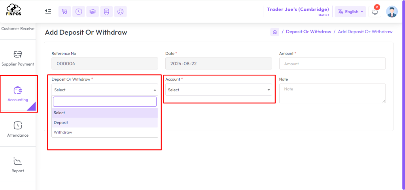
Task: Open Supplier Payment in sidebar
Action: pos(18,58)
